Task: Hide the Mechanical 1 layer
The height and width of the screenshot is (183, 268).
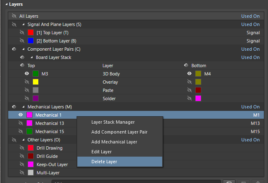Action: (x=21, y=115)
